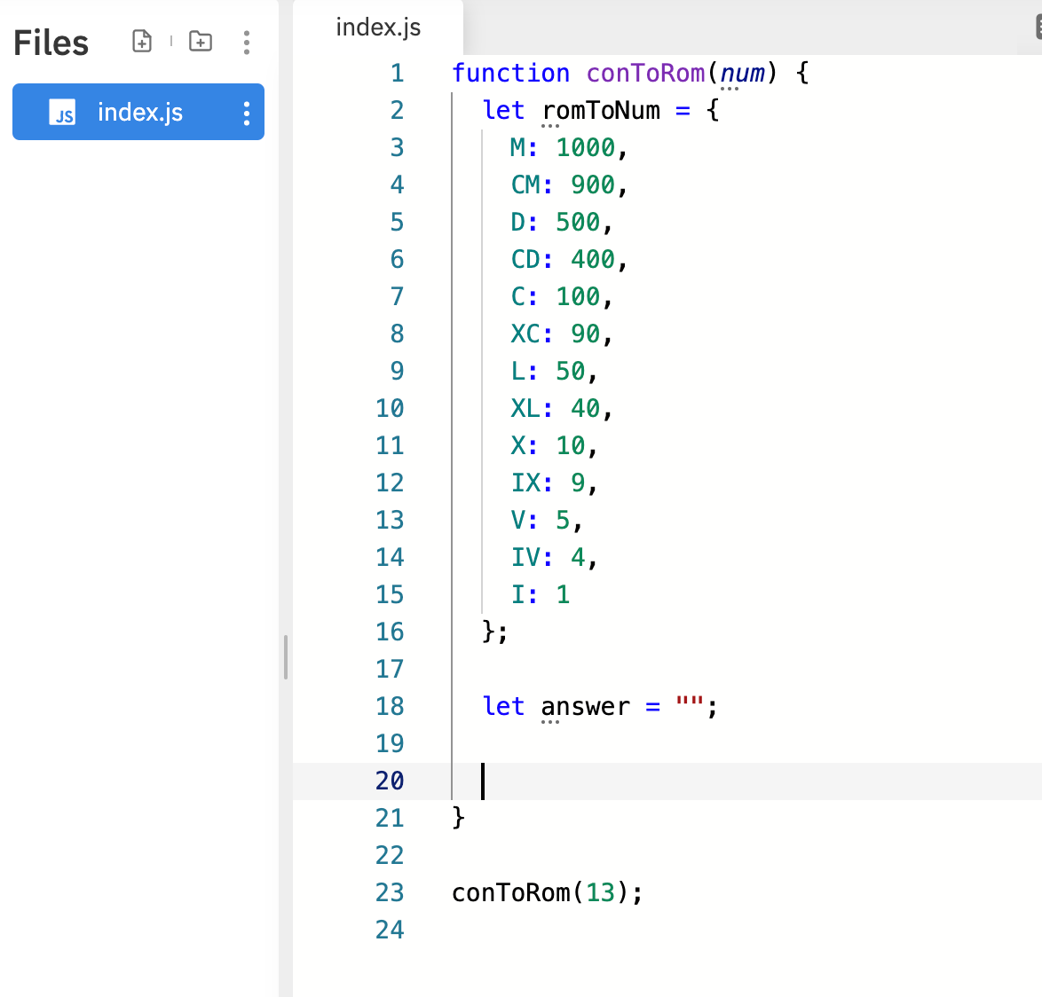Viewport: 1042px width, 997px height.
Task: Click line number 1 in the editor
Action: coord(397,73)
